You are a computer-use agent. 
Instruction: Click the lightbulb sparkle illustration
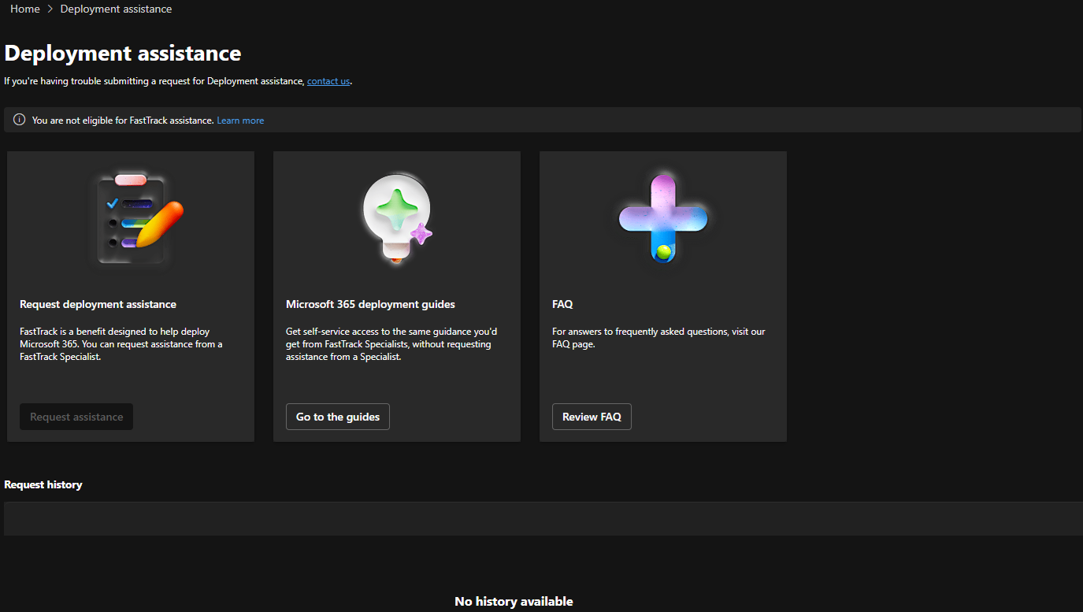(397, 218)
